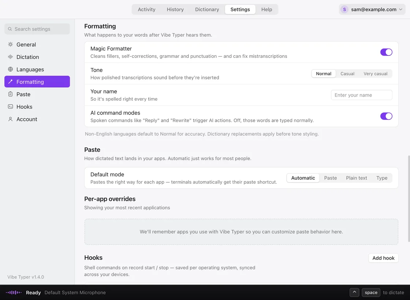Screen dimensions: 410x300
Task: Select Normal tone option
Action: click(x=324, y=74)
